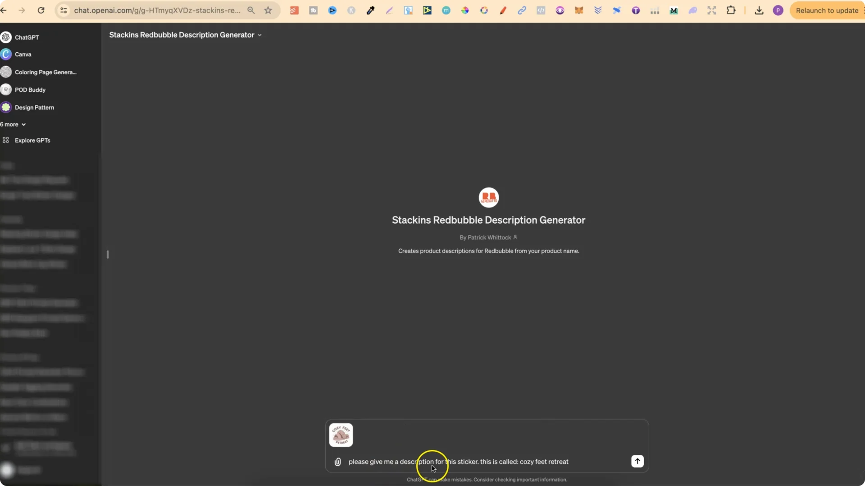Select Design Pattern from the sidebar
The image size is (865, 486).
tap(34, 107)
